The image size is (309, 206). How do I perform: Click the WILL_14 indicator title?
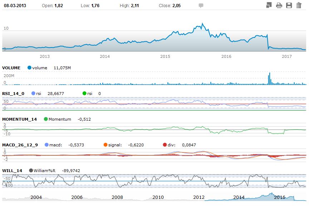pyautogui.click(x=12, y=171)
